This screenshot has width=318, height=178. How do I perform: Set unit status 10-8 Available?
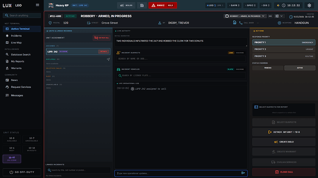pos(12,139)
